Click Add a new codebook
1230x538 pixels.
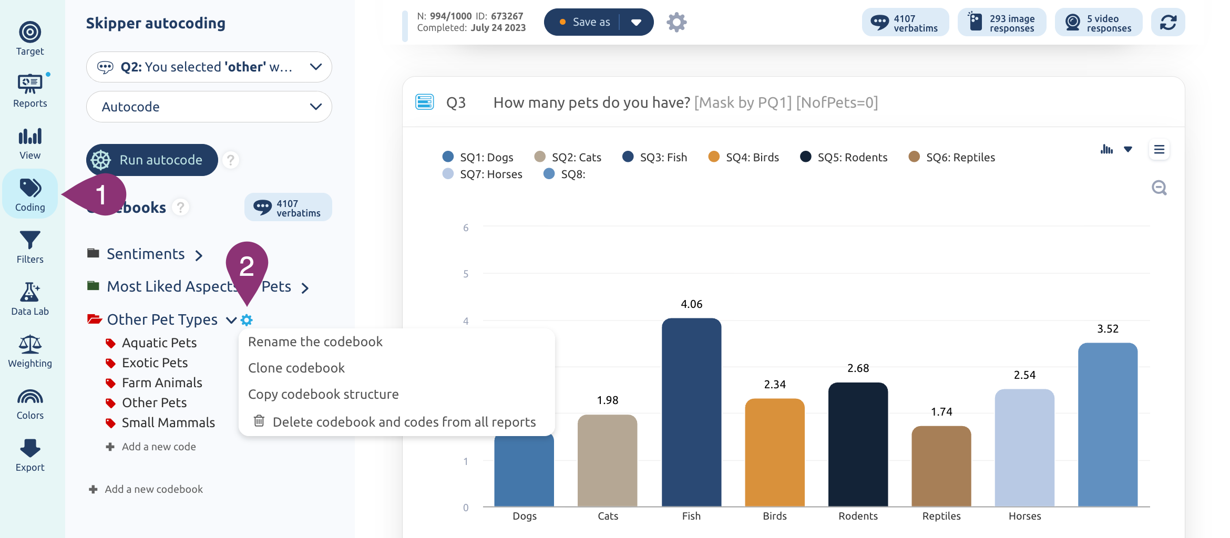pos(146,489)
